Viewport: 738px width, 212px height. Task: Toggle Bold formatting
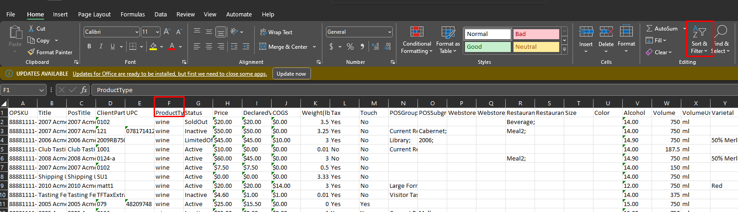tap(89, 46)
